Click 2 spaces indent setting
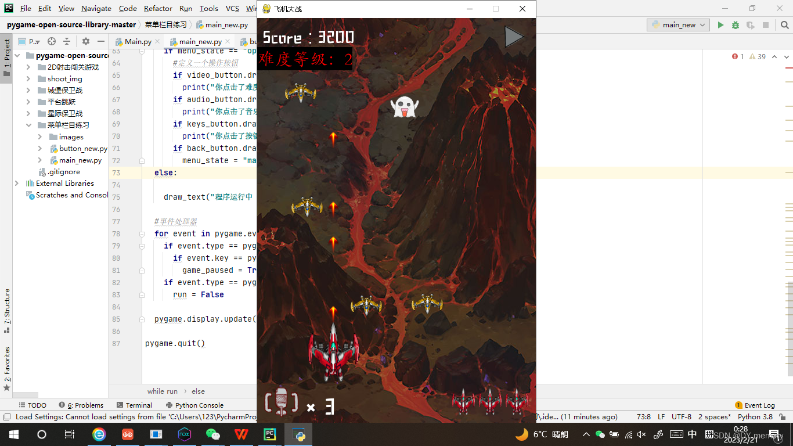 715,417
